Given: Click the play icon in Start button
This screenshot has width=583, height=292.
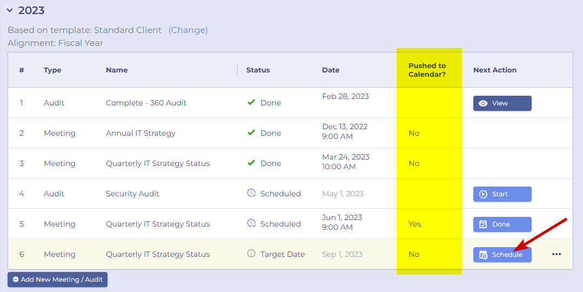Looking at the screenshot, I should point(483,194).
